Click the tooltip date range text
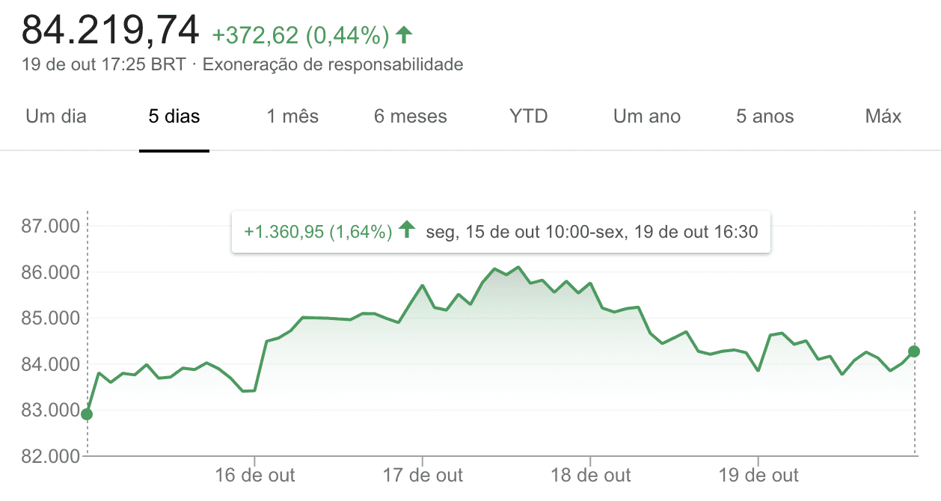Viewport: 941px width, 501px height. 592,232
